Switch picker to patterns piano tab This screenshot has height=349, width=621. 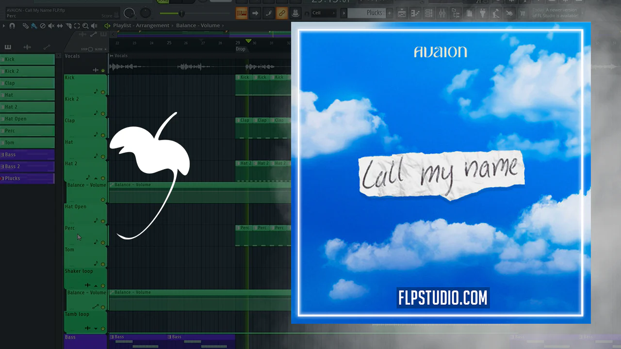[x=8, y=47]
